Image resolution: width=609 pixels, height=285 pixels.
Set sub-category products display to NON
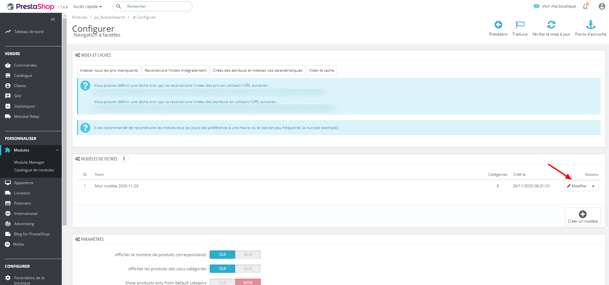click(x=248, y=269)
